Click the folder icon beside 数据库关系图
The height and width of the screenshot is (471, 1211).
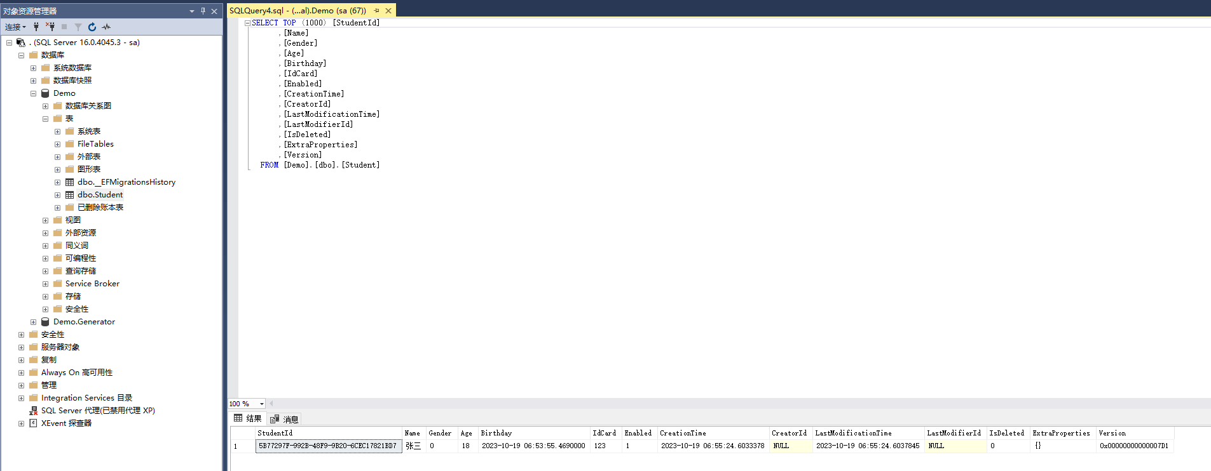click(58, 106)
